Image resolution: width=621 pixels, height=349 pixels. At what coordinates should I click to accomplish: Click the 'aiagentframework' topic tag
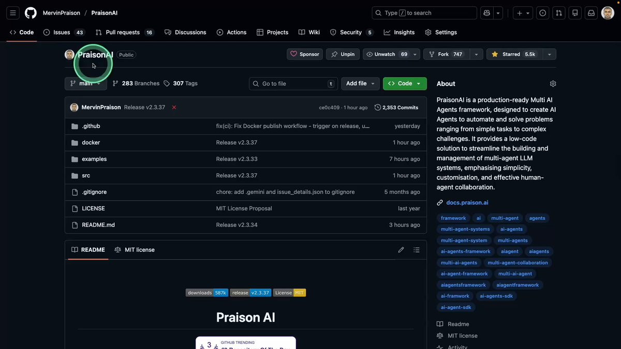517,285
